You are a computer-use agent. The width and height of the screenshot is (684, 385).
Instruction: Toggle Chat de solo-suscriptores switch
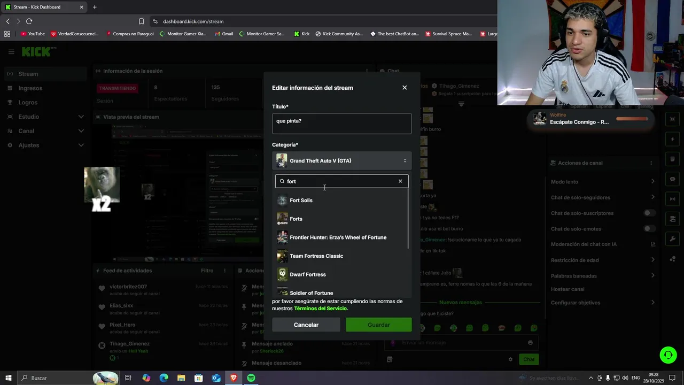649,213
